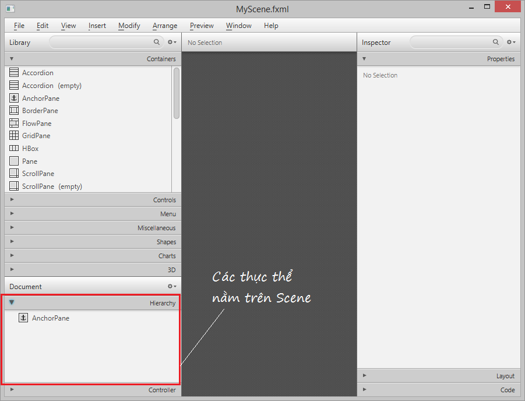
Task: Select the ScrollPane (empty) icon
Action: point(14,186)
